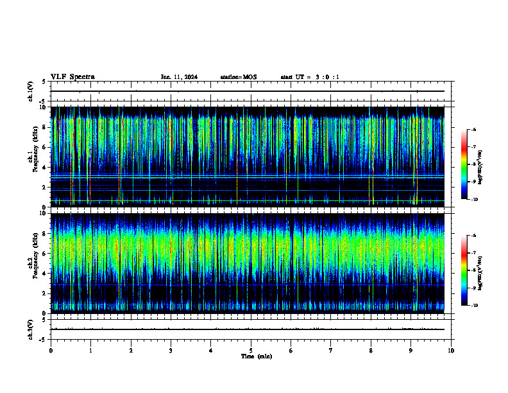Screen dimensions: 508x393
Task: Click the "Time (min)" axis title
Action: tap(257, 356)
